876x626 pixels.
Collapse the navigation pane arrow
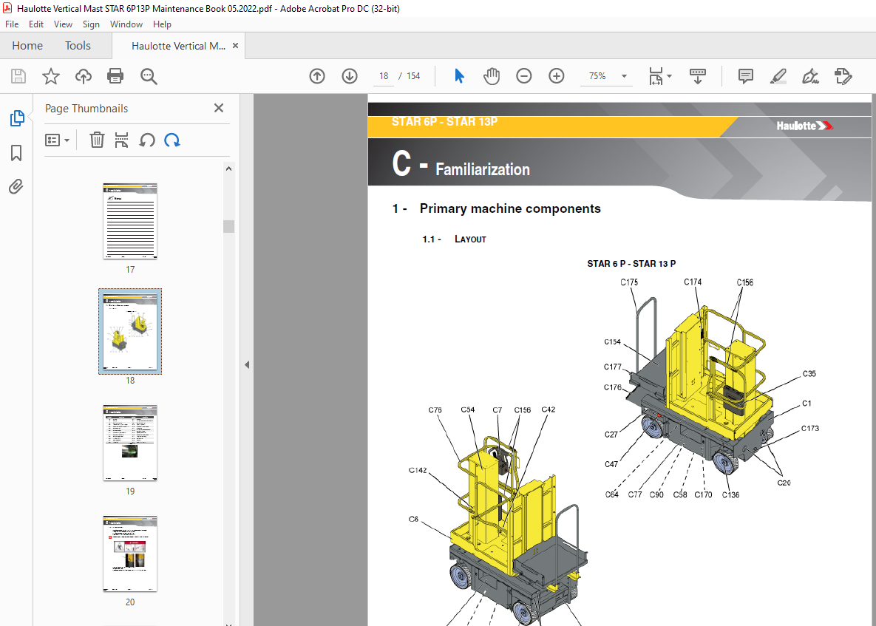coord(247,364)
